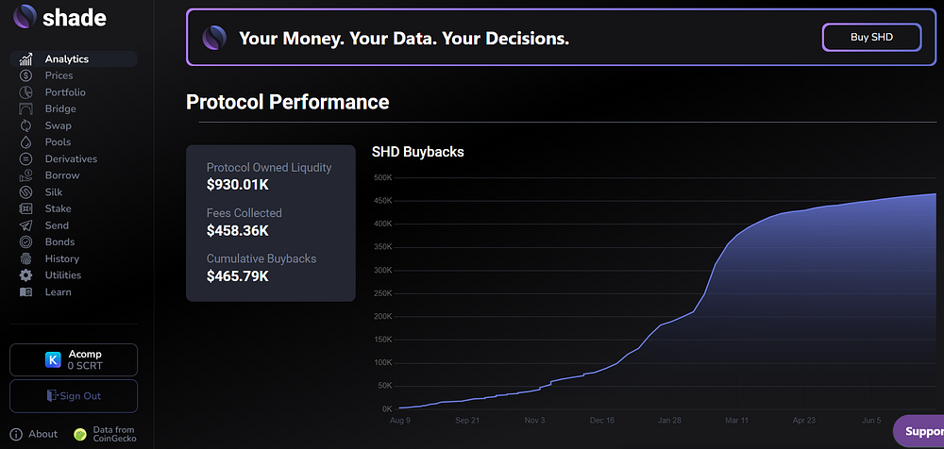Open the Derivatives menu entry

71,158
